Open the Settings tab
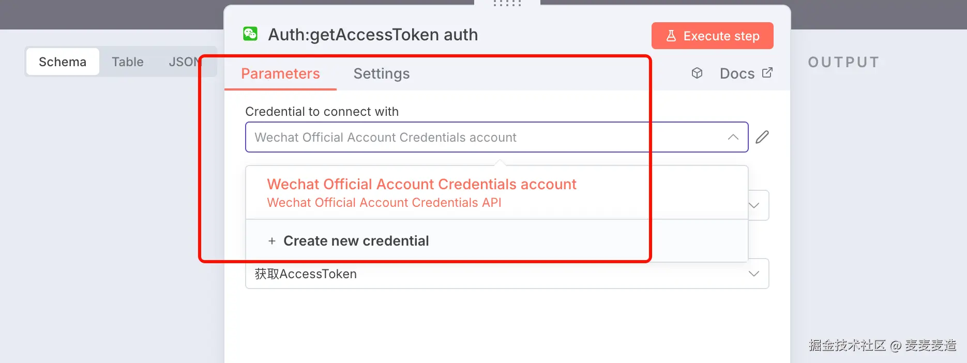This screenshot has width=967, height=363. click(382, 73)
